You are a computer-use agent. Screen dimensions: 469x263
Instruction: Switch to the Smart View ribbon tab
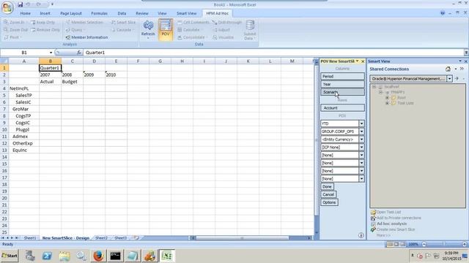[x=186, y=13]
